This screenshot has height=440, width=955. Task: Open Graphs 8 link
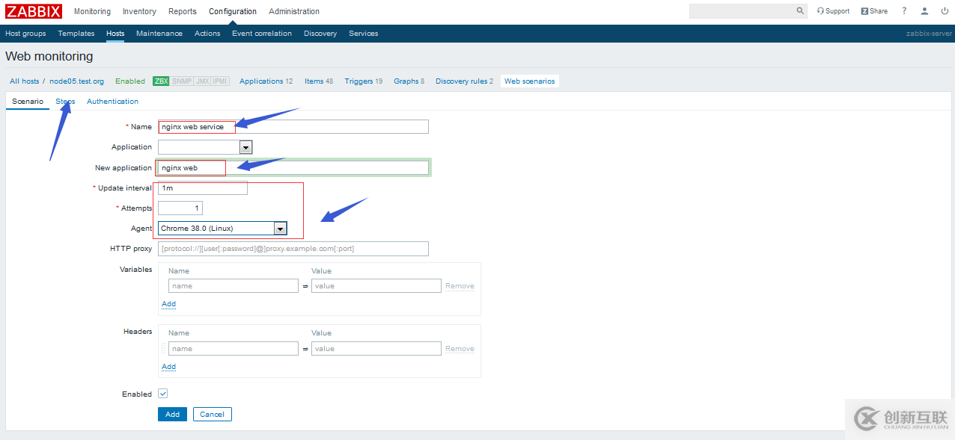coord(409,81)
